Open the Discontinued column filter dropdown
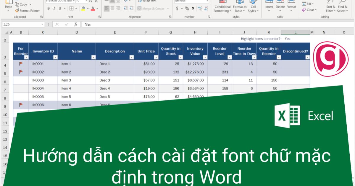This screenshot has width=355, height=186. coord(307,57)
